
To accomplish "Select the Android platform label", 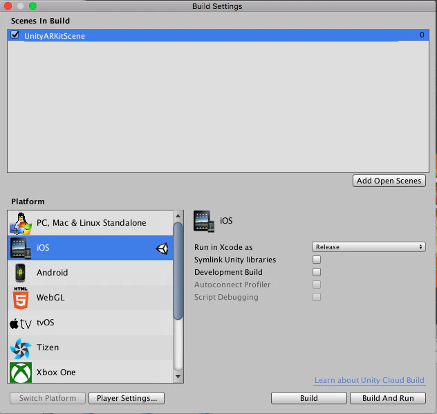I will coord(52,273).
